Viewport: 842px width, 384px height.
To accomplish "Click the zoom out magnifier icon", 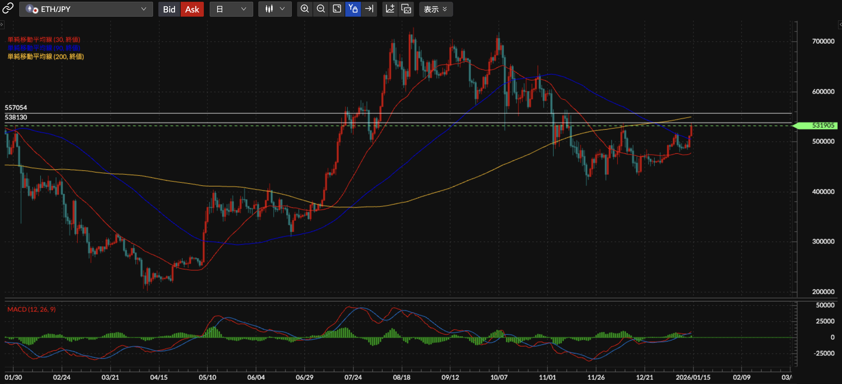I will click(321, 9).
